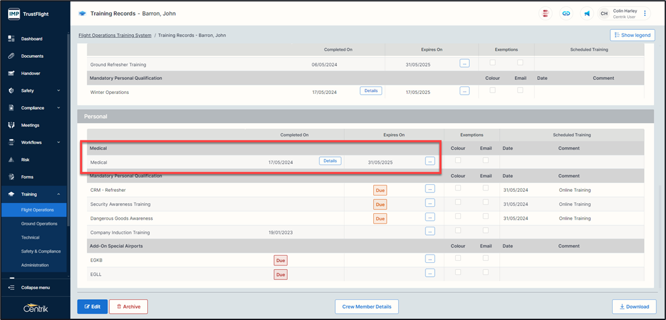The height and width of the screenshot is (320, 666).
Task: Click the link icon in top header
Action: (566, 13)
